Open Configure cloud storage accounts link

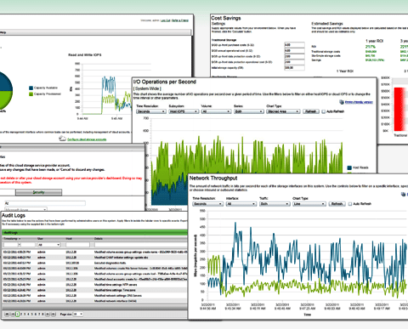[87, 139]
